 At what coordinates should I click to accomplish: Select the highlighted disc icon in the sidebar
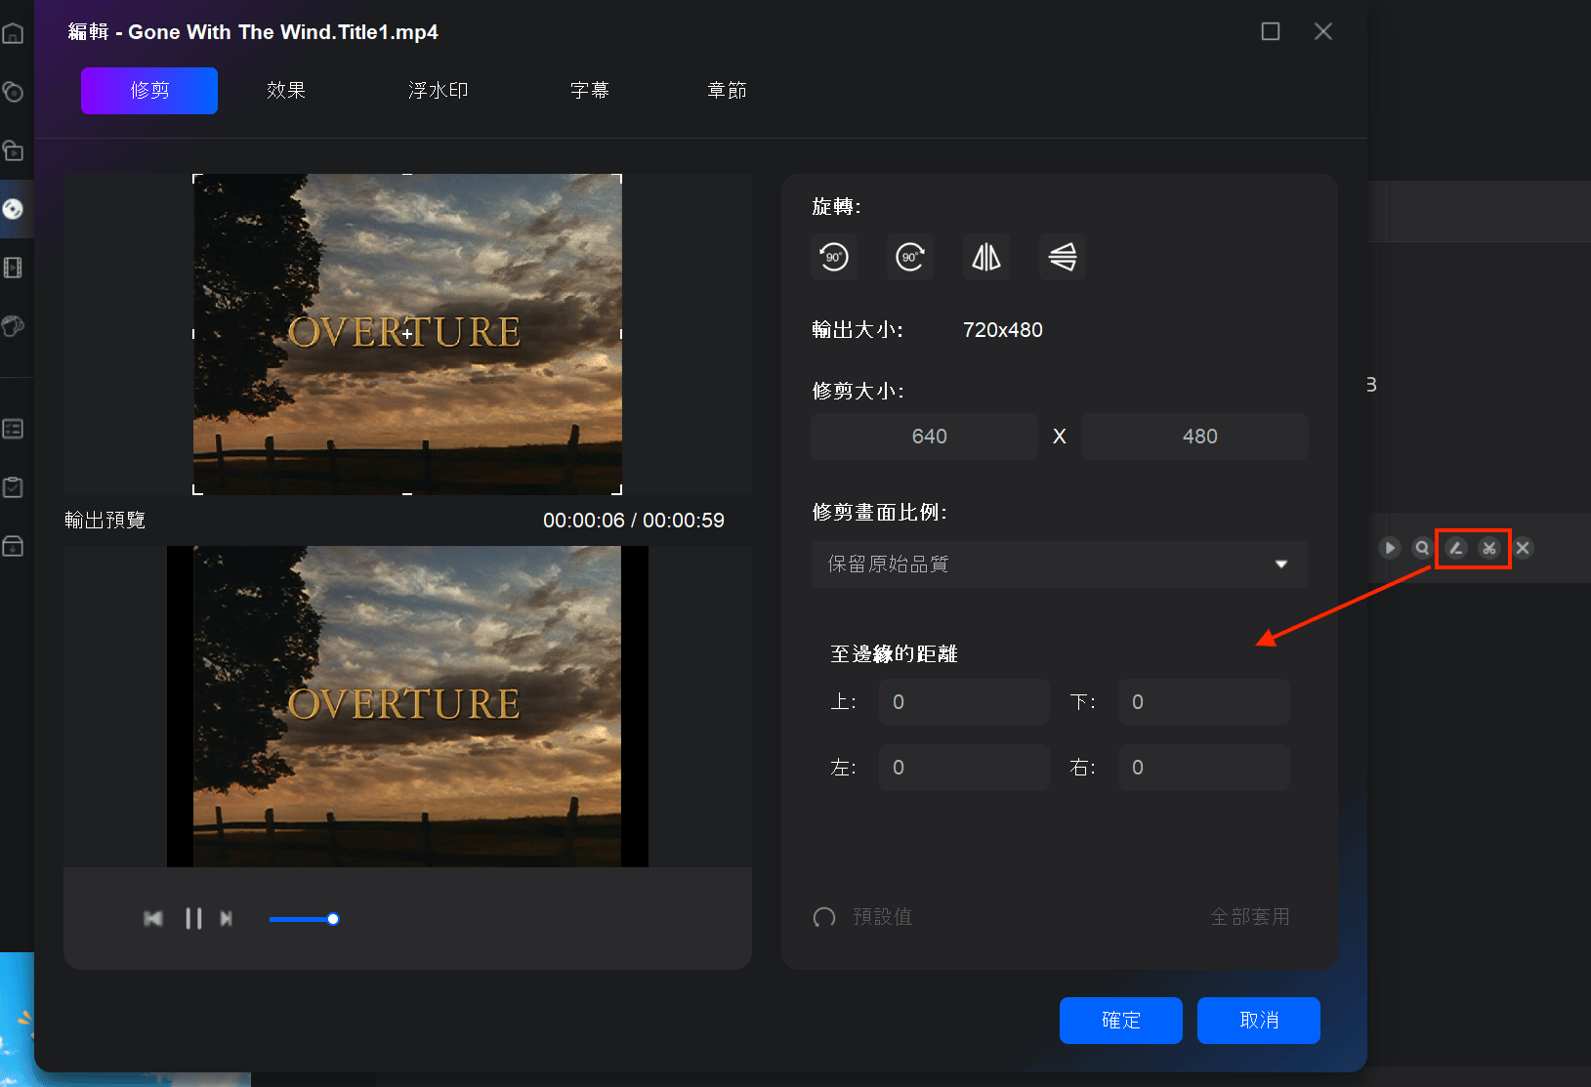pos(13,209)
